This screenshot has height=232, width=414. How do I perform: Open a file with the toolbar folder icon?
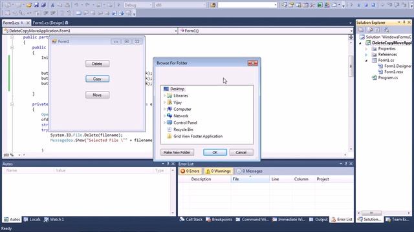coord(28,5)
